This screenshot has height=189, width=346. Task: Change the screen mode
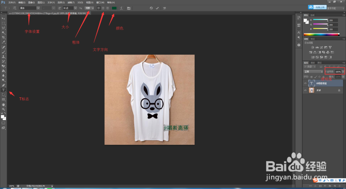pos(3,128)
